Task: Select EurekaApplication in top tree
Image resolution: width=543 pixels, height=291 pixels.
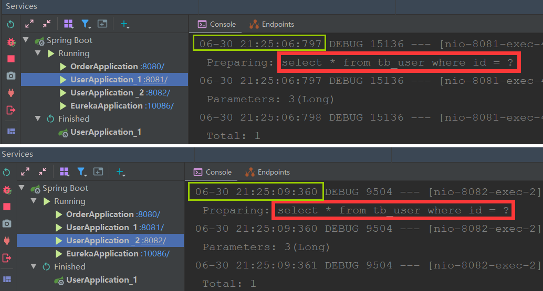Action: coord(106,106)
